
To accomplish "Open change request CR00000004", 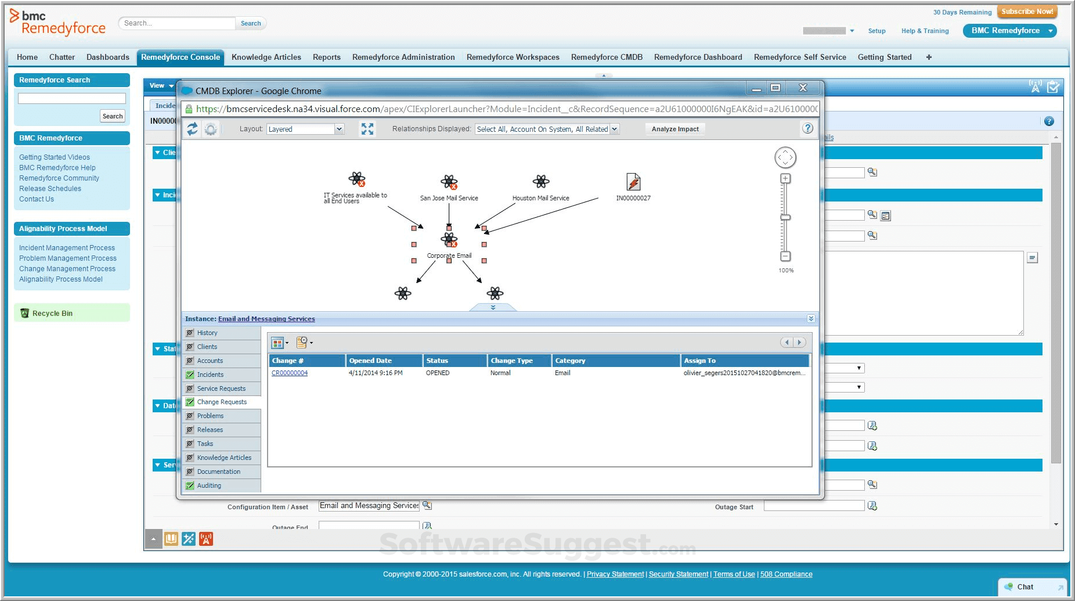I will [290, 373].
